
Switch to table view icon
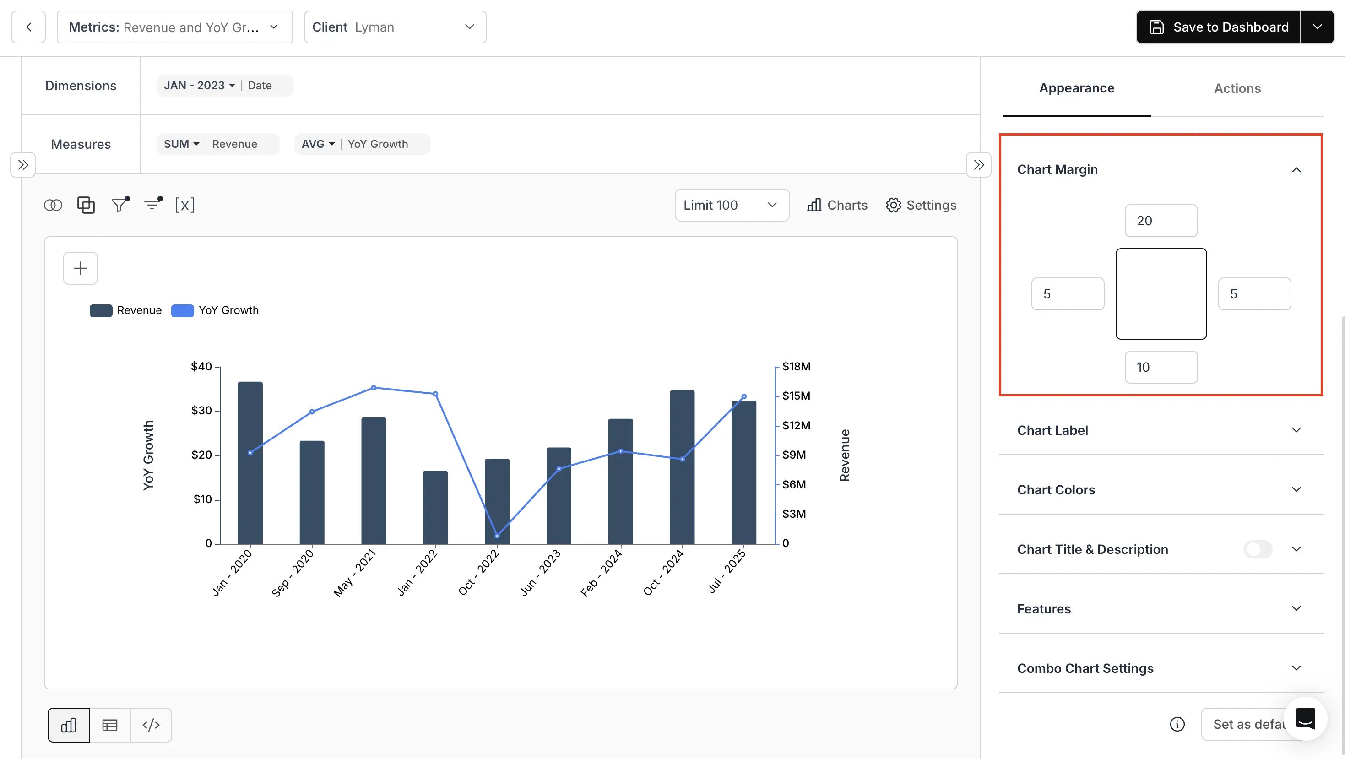point(110,725)
